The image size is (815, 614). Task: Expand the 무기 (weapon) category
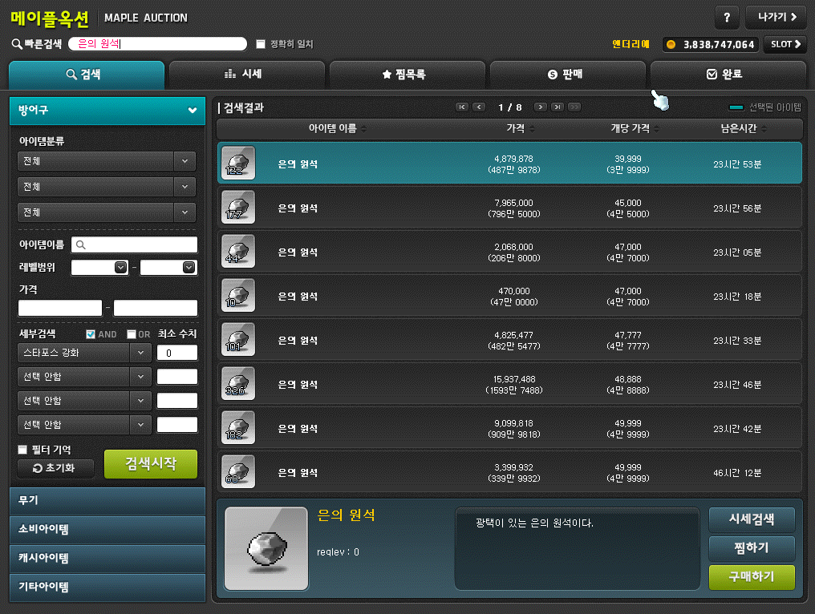click(x=107, y=500)
